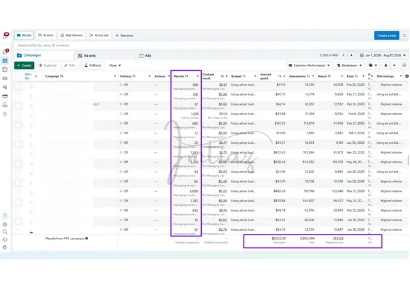Viewport: 410px width, 289px height.
Task: Switch to Ads tab
Action: tap(145, 56)
